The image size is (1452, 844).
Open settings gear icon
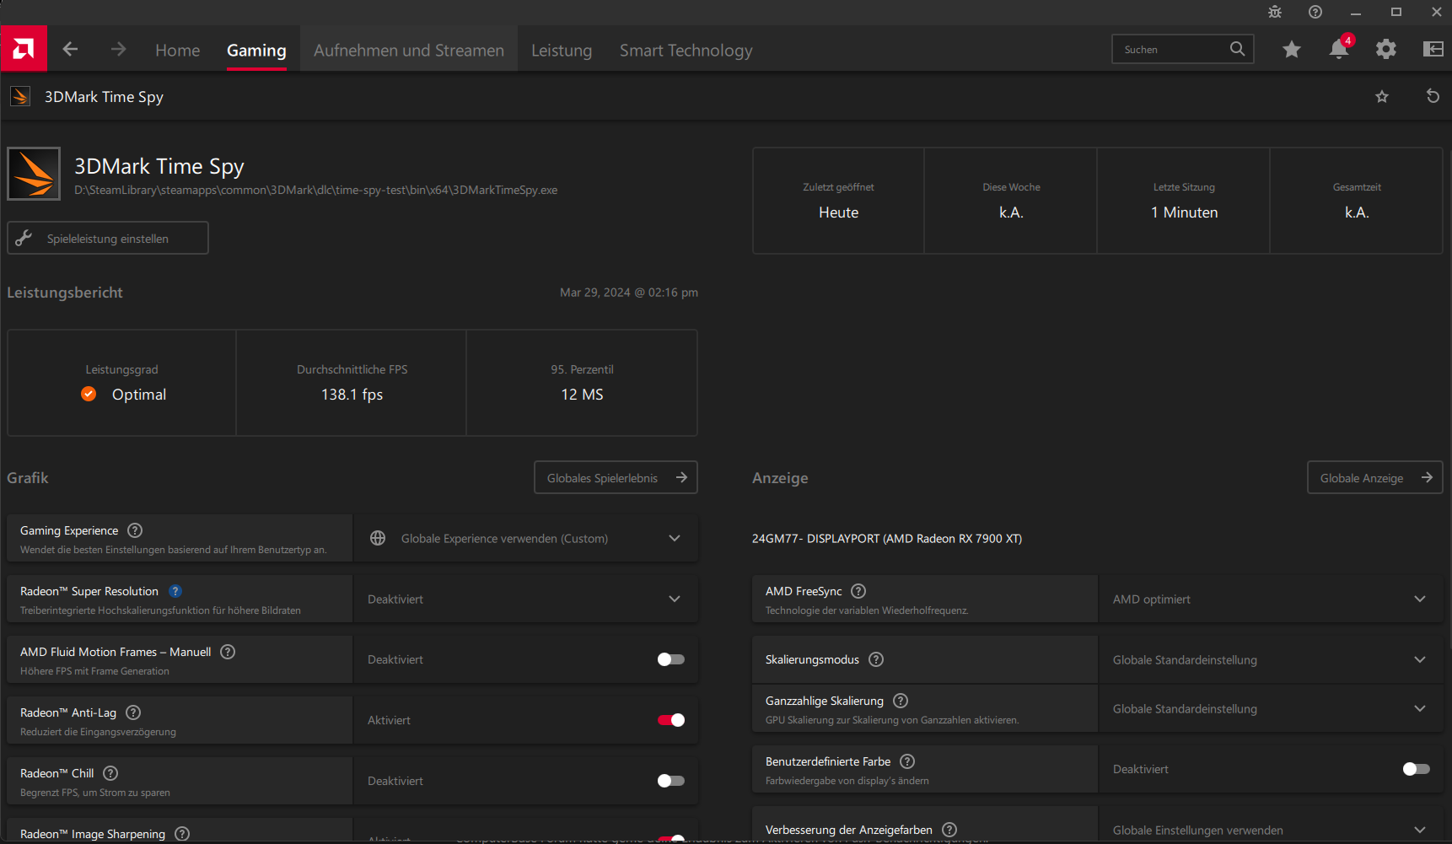coord(1386,50)
